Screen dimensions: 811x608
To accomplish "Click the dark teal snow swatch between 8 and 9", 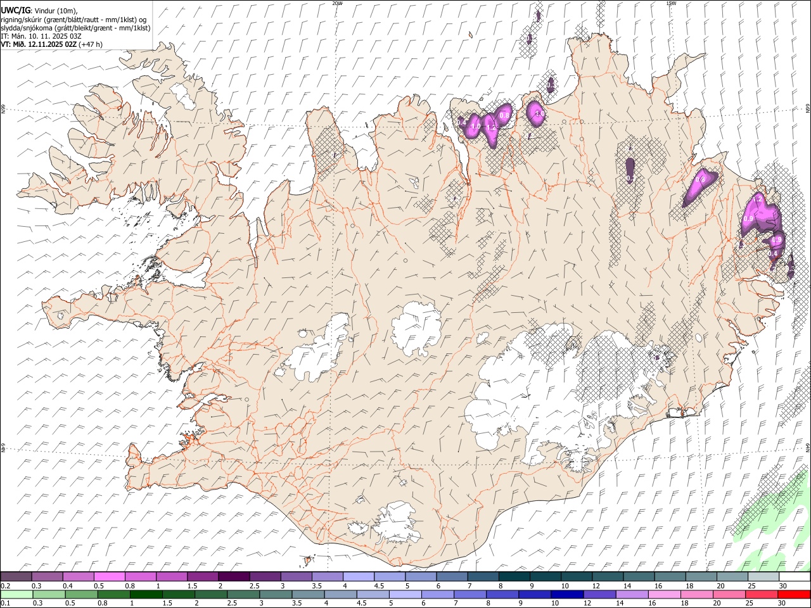I will pyautogui.click(x=514, y=576).
